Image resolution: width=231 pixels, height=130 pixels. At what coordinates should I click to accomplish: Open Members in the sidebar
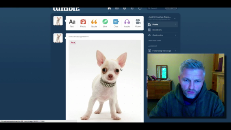point(162,30)
